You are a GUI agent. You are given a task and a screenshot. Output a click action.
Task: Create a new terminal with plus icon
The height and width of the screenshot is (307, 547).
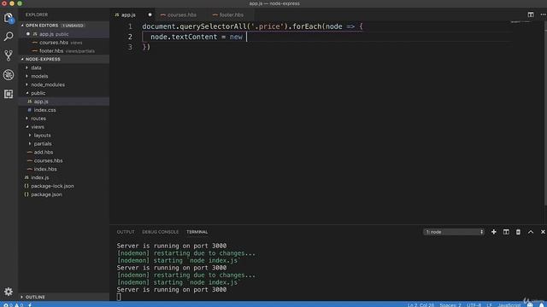(x=494, y=232)
